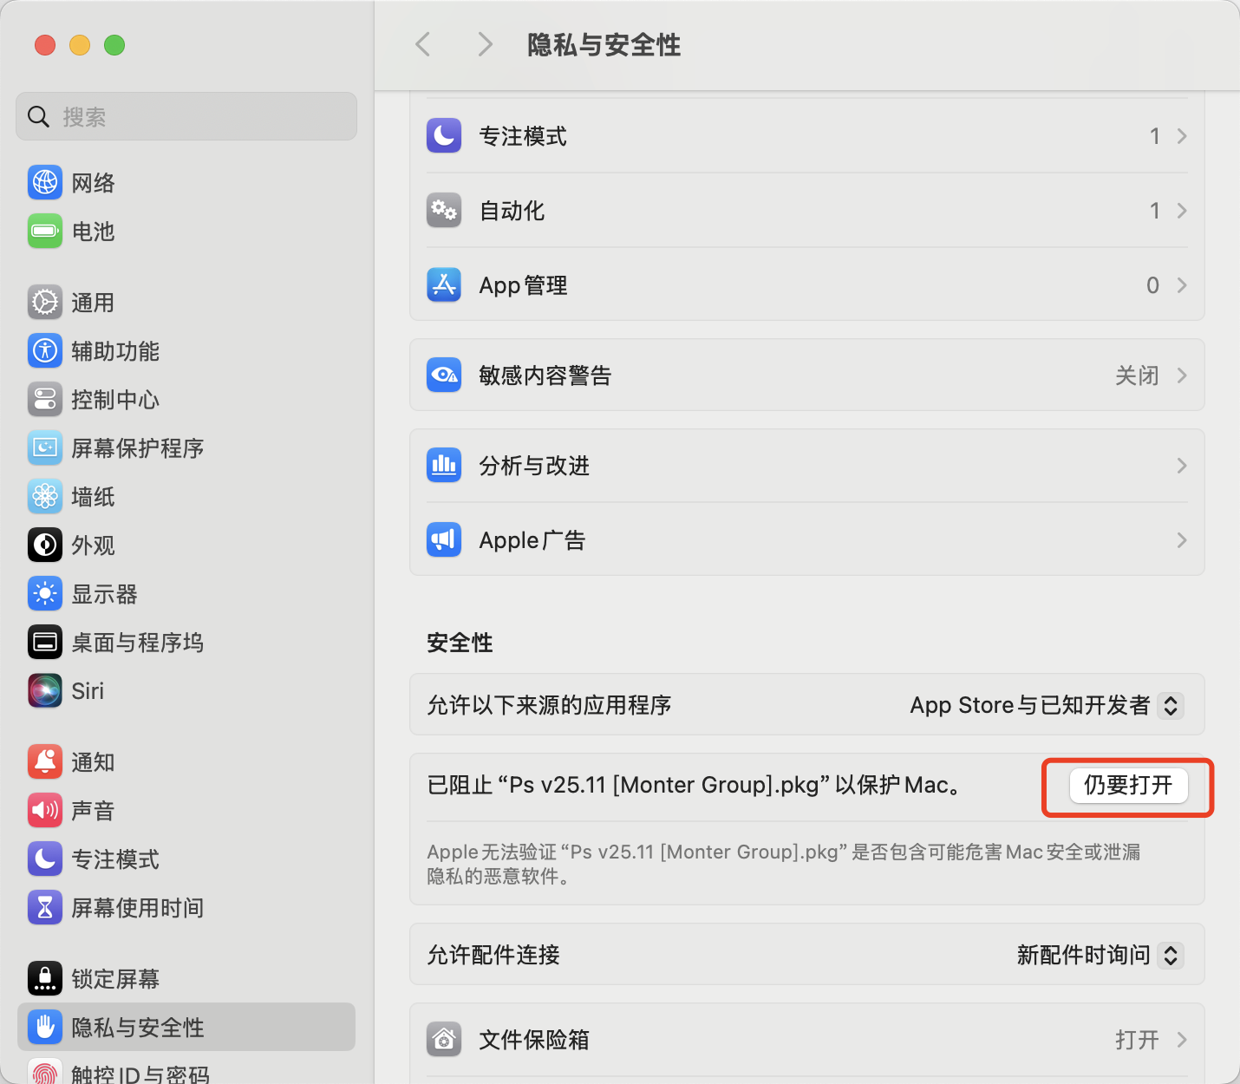1240x1084 pixels.
Task: Click the 安全性 section heading
Action: pos(460,643)
